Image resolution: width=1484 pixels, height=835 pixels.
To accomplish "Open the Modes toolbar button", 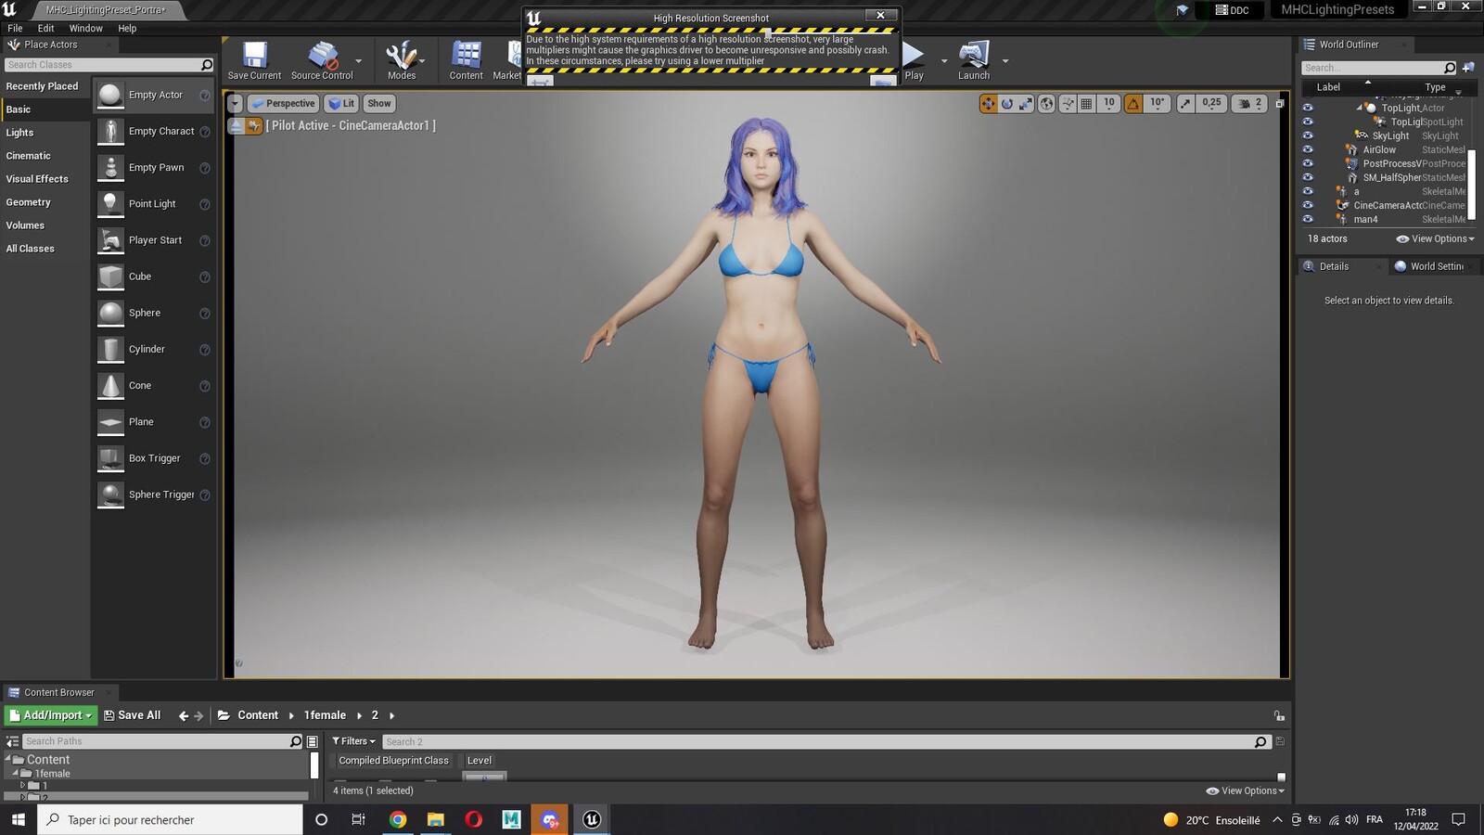I will pos(402,60).
